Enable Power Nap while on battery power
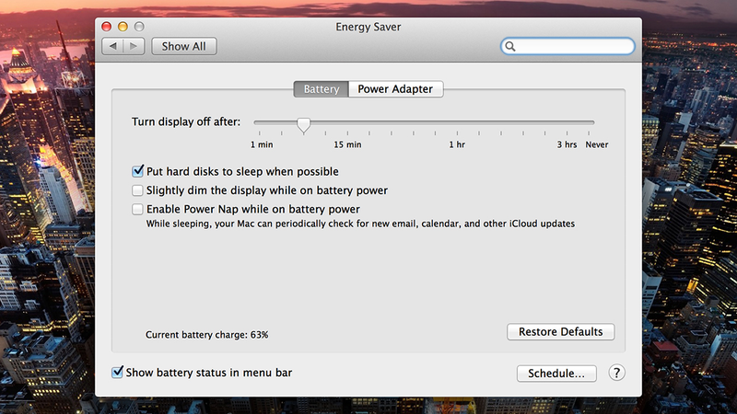 point(137,209)
